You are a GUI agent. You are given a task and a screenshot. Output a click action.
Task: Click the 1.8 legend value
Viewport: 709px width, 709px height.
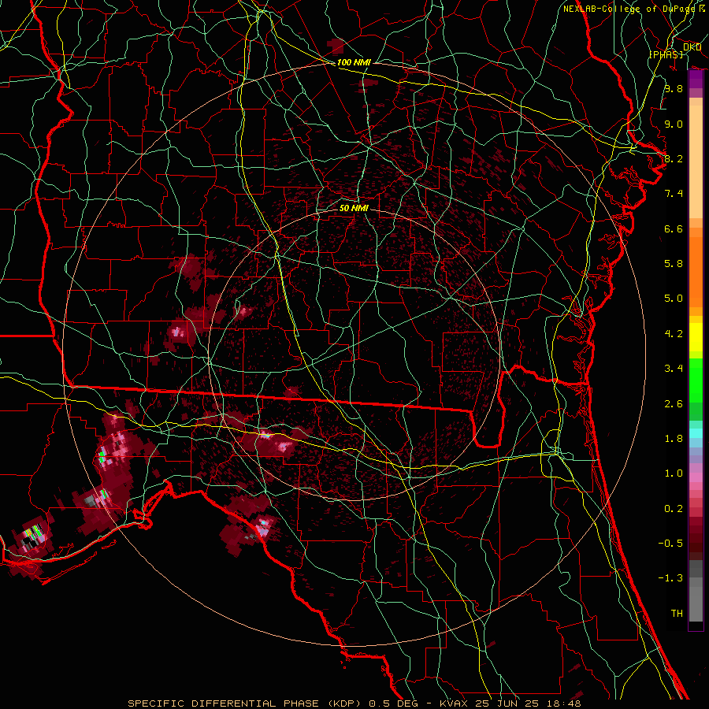pyautogui.click(x=674, y=439)
